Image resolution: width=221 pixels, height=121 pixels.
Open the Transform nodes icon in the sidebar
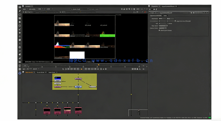(20, 36)
